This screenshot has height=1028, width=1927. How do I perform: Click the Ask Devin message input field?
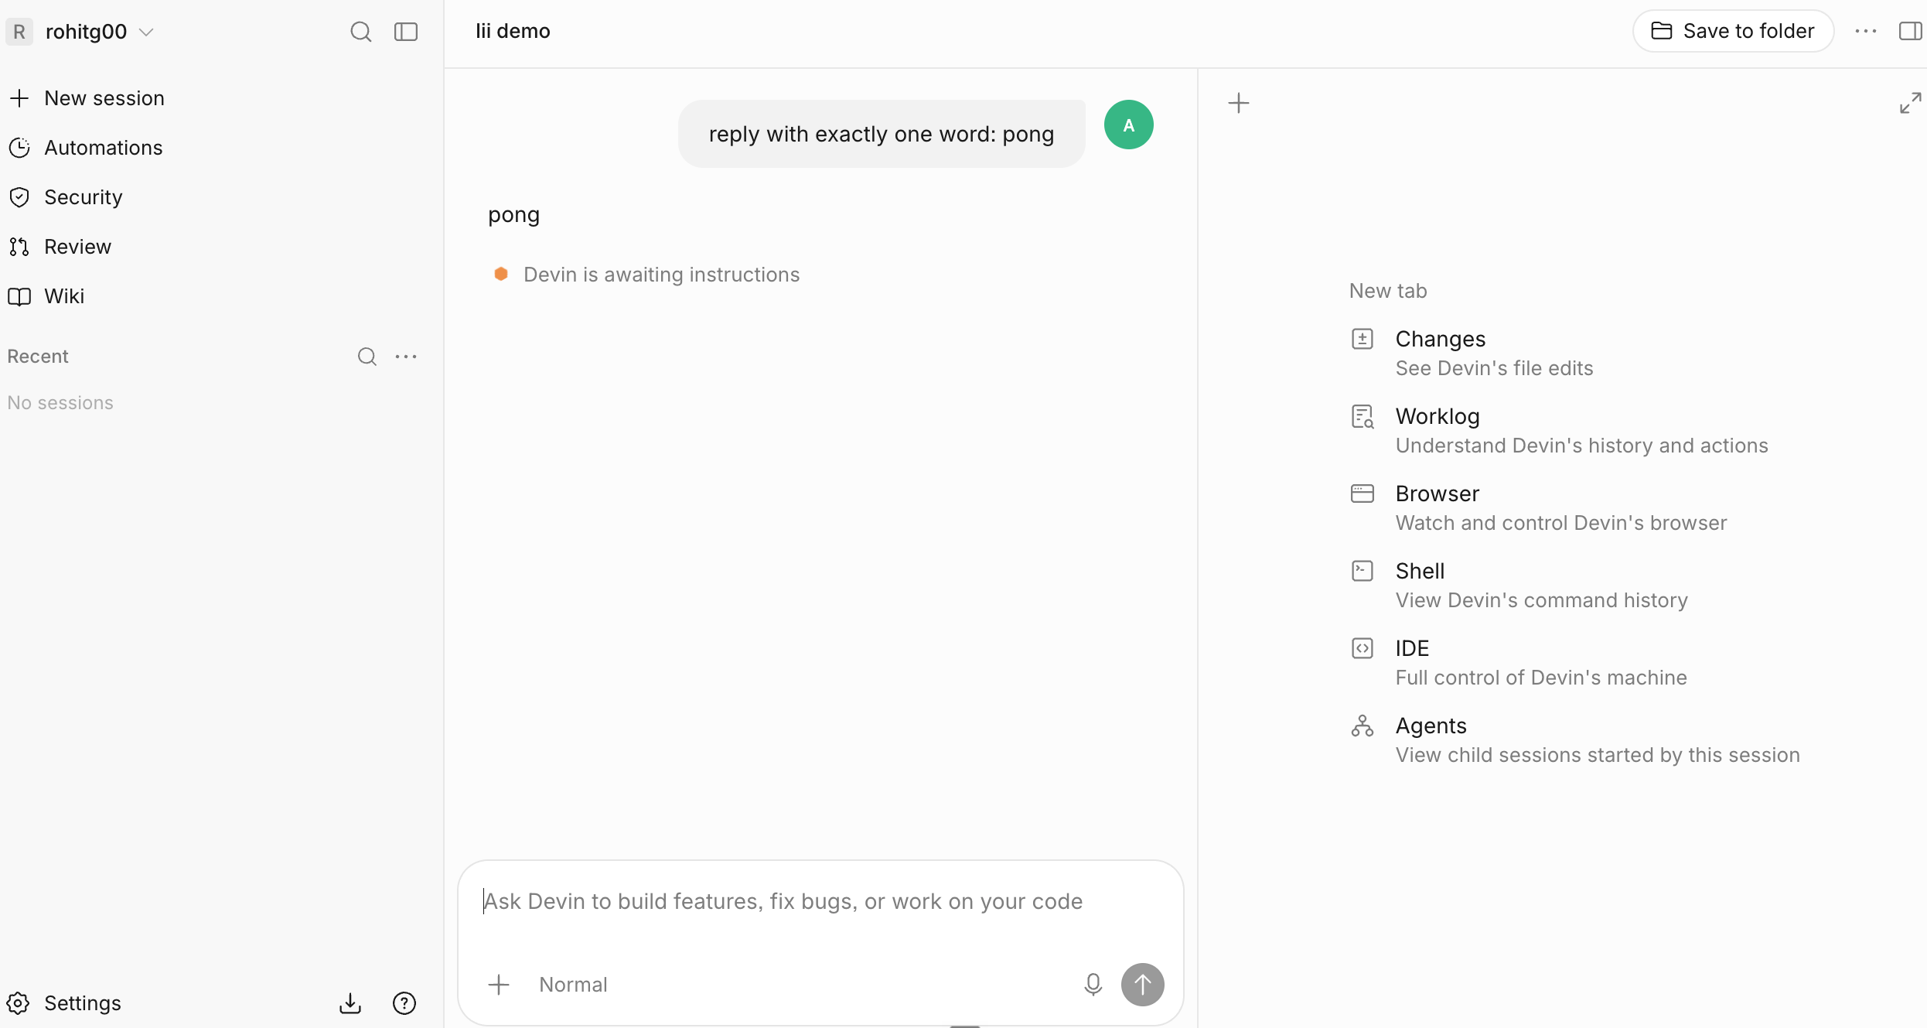(x=820, y=902)
